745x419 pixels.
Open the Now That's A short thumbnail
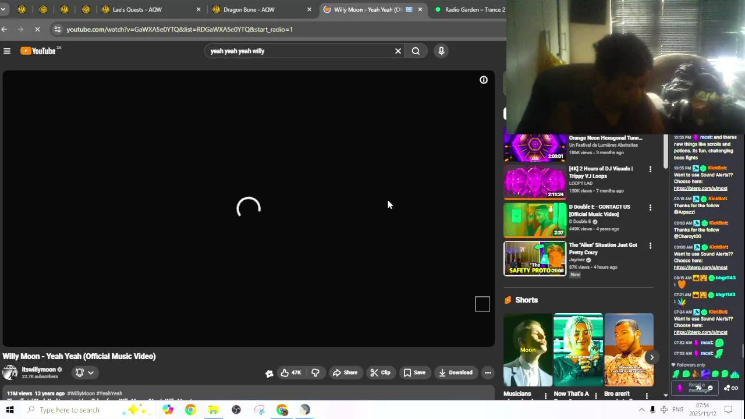pos(578,350)
